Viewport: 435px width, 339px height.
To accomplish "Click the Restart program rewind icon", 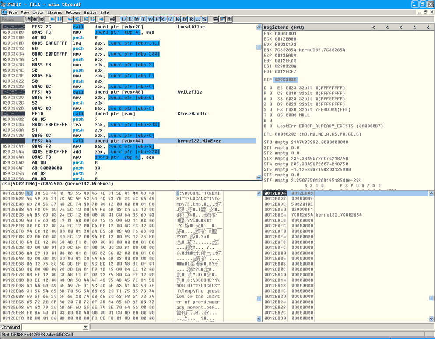I will [x=35, y=19].
